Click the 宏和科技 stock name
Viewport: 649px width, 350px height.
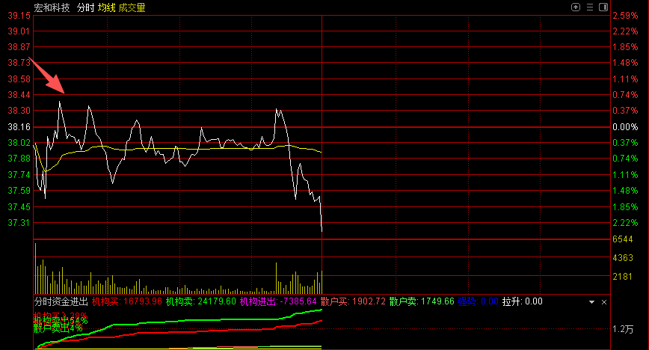pos(52,7)
